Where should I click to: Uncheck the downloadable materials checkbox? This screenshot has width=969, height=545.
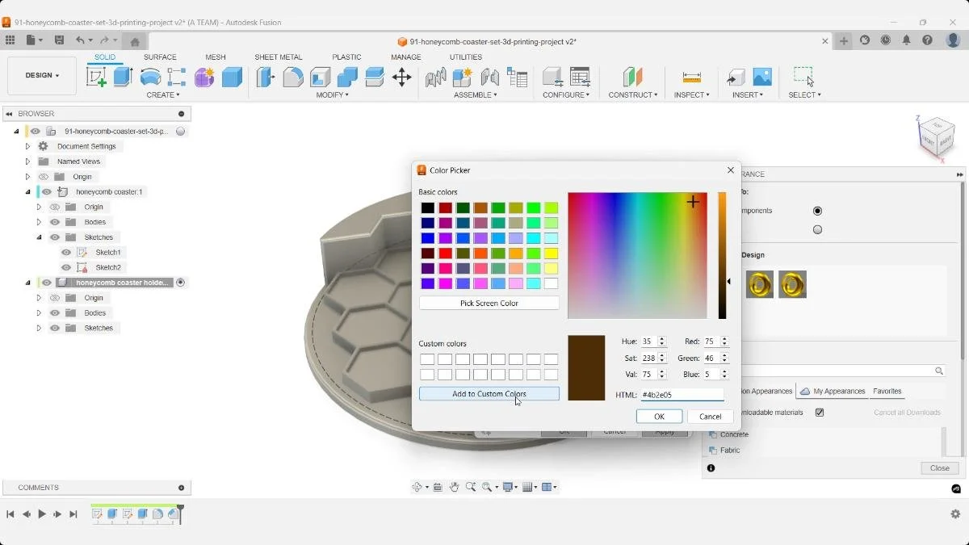pyautogui.click(x=820, y=413)
